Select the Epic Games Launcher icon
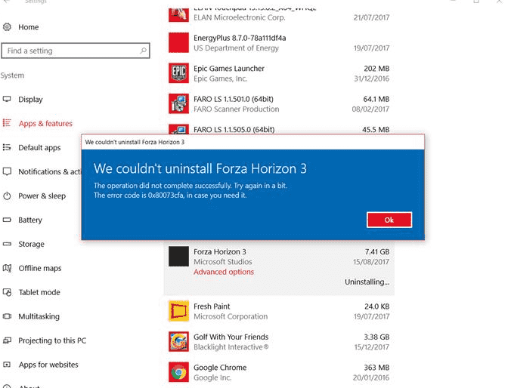Image resolution: width=508 pixels, height=388 pixels. (178, 73)
